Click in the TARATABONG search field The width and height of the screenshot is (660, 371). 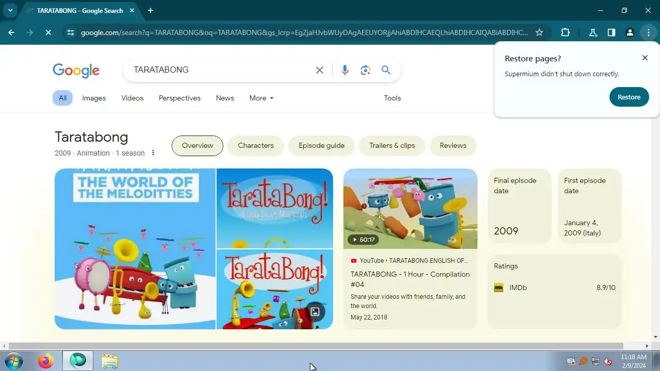pyautogui.click(x=222, y=70)
